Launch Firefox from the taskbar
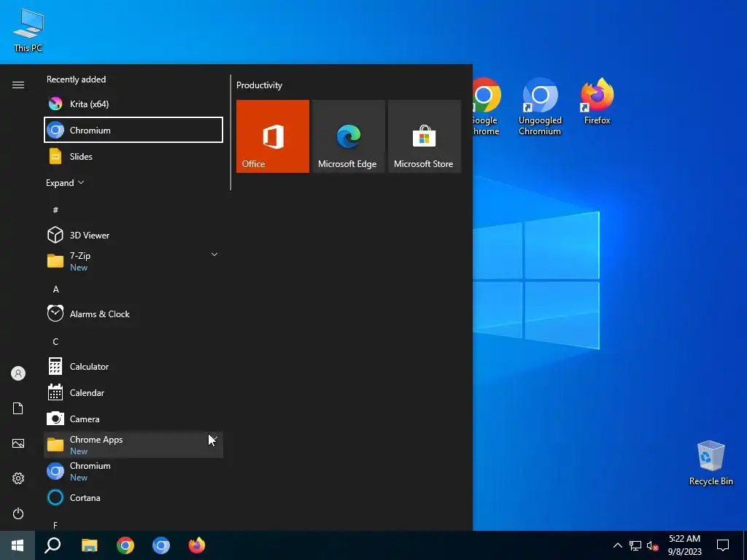 point(197,545)
